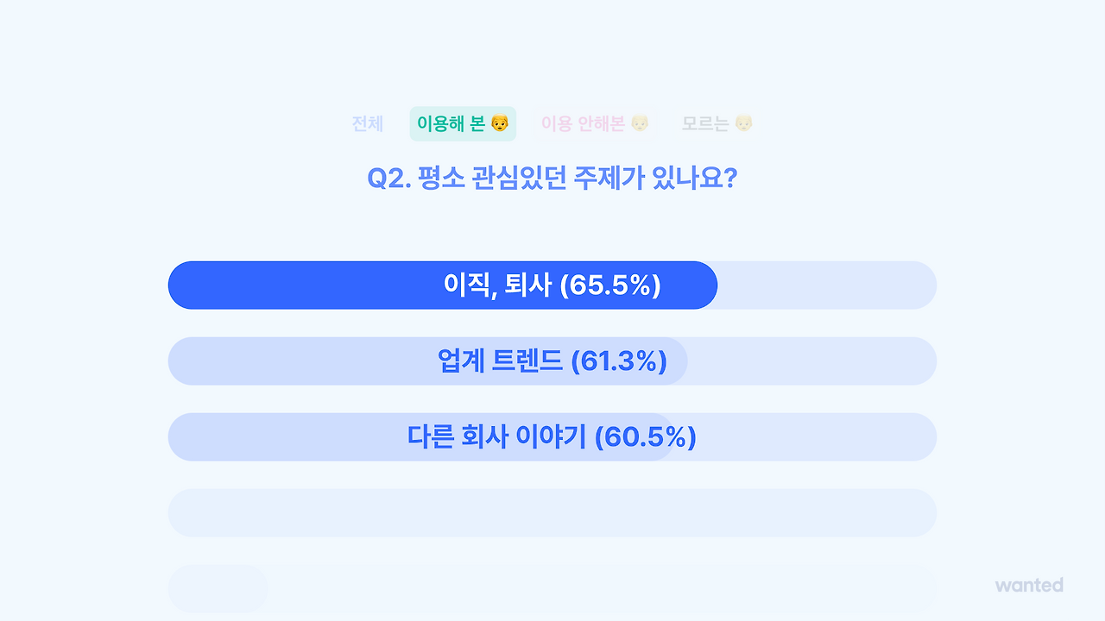The image size is (1105, 621).
Task: Click the small pill in the bottom bar
Action: (218, 588)
